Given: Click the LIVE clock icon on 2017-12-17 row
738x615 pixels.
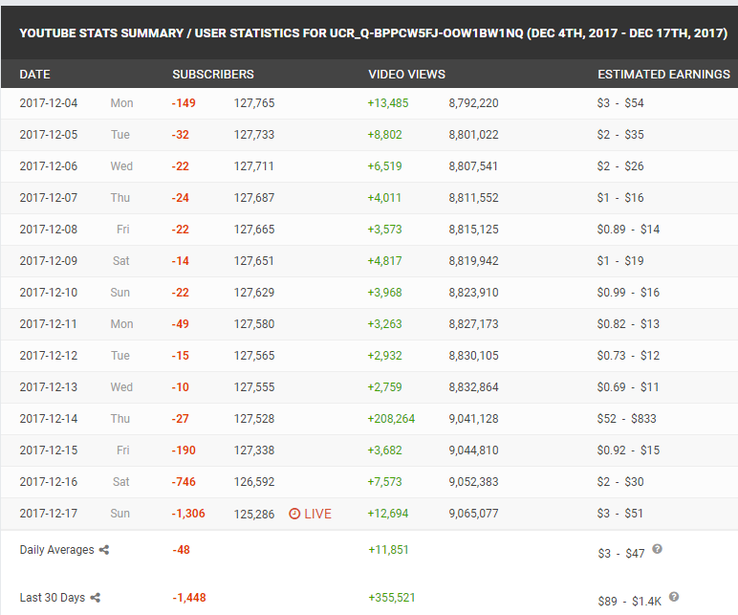Looking at the screenshot, I should point(294,514).
